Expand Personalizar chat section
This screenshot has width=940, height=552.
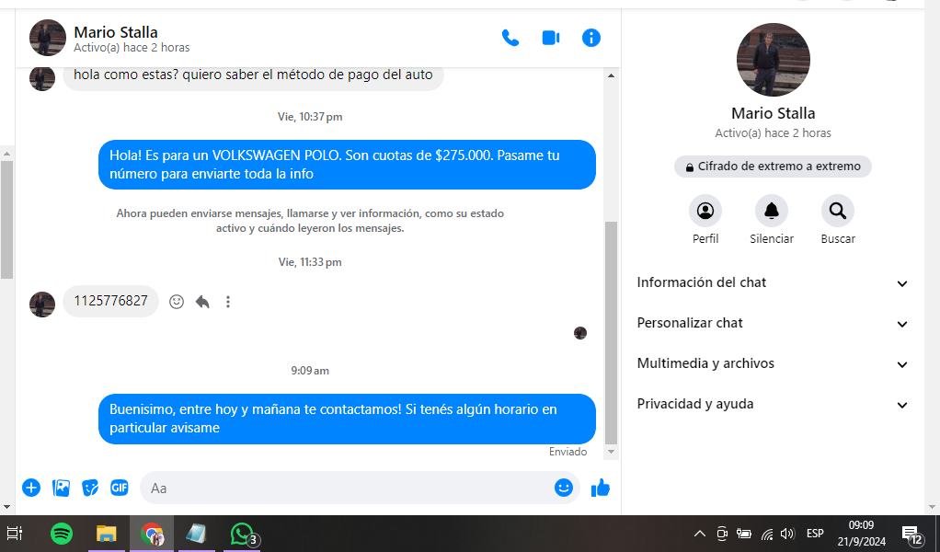[x=773, y=324]
